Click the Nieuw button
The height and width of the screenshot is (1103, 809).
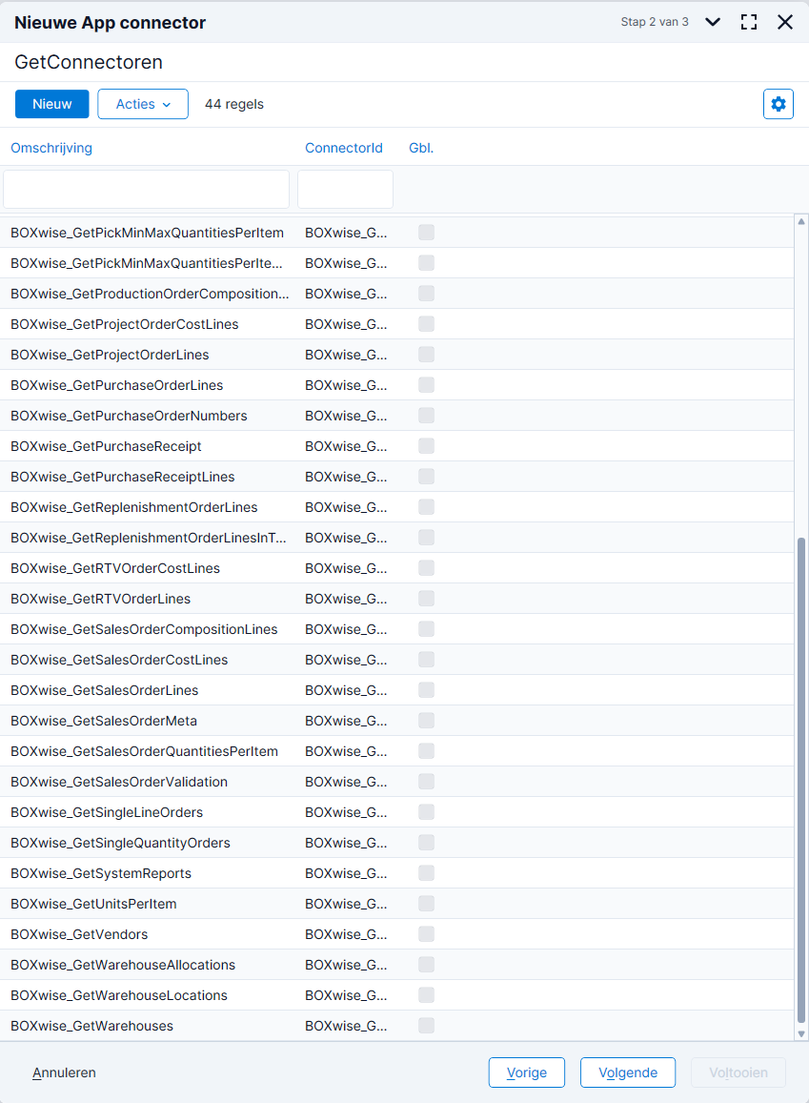52,104
